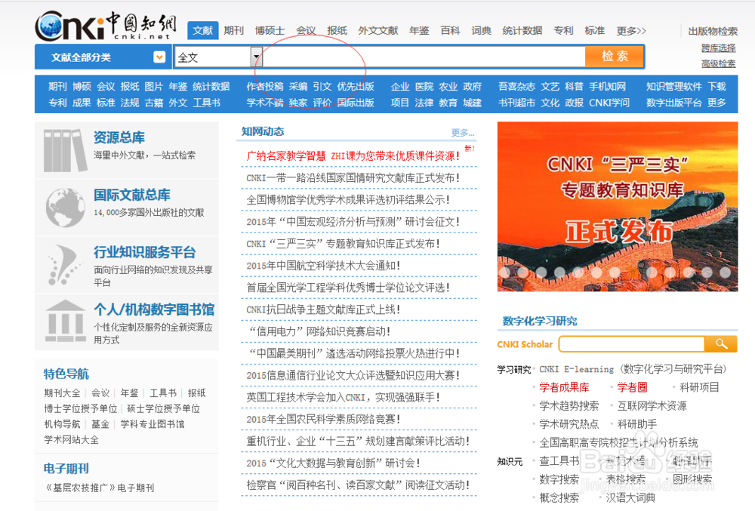Click 工具书 in the blue navigation bar

tap(207, 103)
